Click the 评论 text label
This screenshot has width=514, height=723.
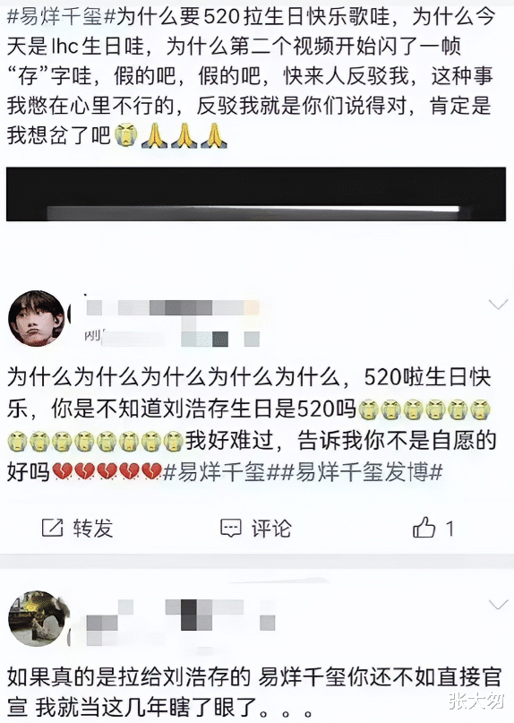[x=271, y=528]
